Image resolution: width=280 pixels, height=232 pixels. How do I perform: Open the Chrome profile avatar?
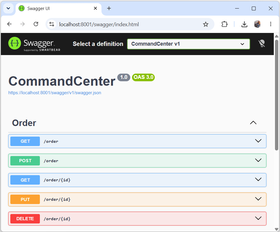[x=257, y=24]
